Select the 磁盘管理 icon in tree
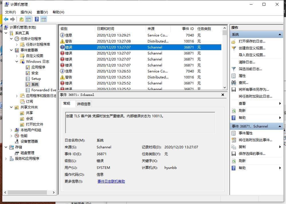This screenshot has height=204, width=286. click(17, 153)
